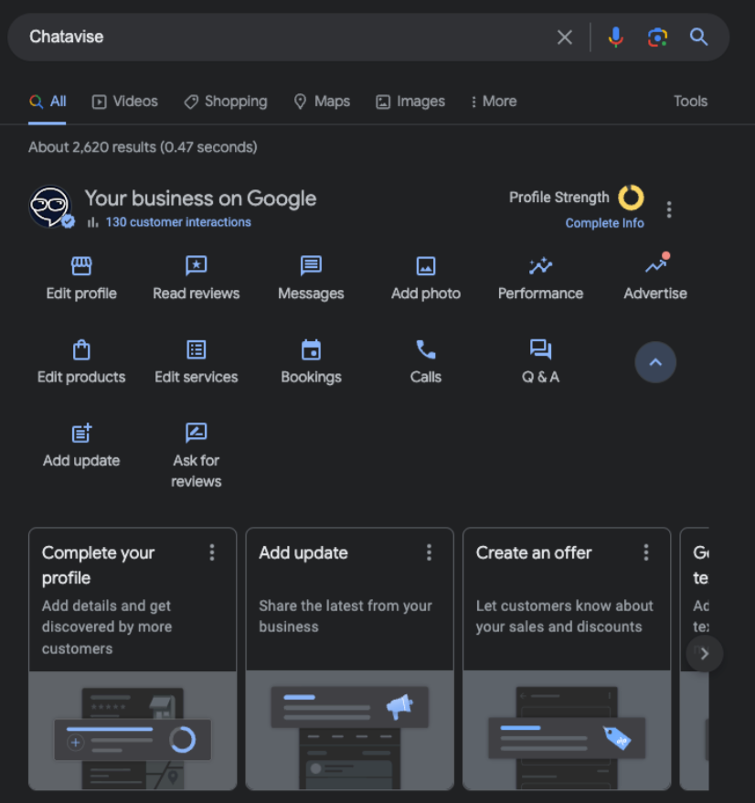
Task: Switch to the Maps tab
Action: [322, 102]
